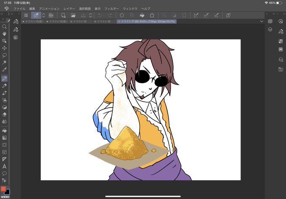The height and width of the screenshot is (199, 286).
Task: Select the Fill bucket in tool palette
Action: 4,130
